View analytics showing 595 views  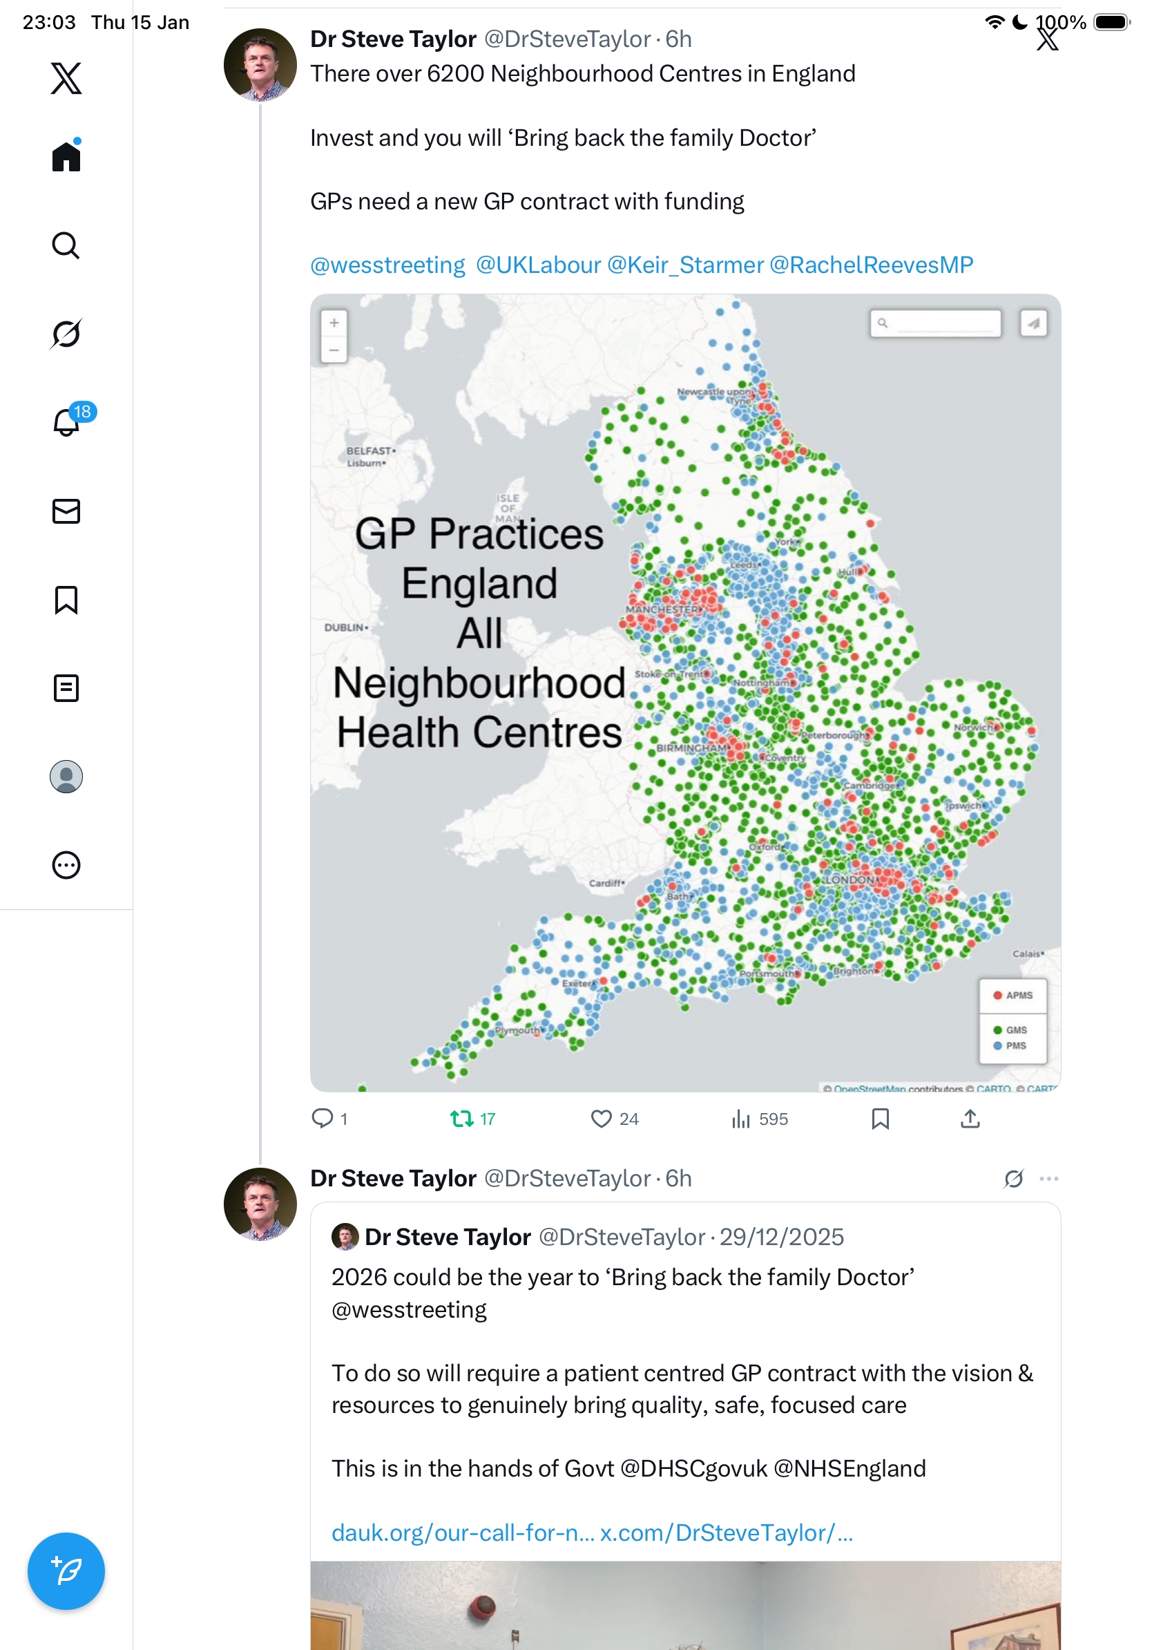(741, 1118)
